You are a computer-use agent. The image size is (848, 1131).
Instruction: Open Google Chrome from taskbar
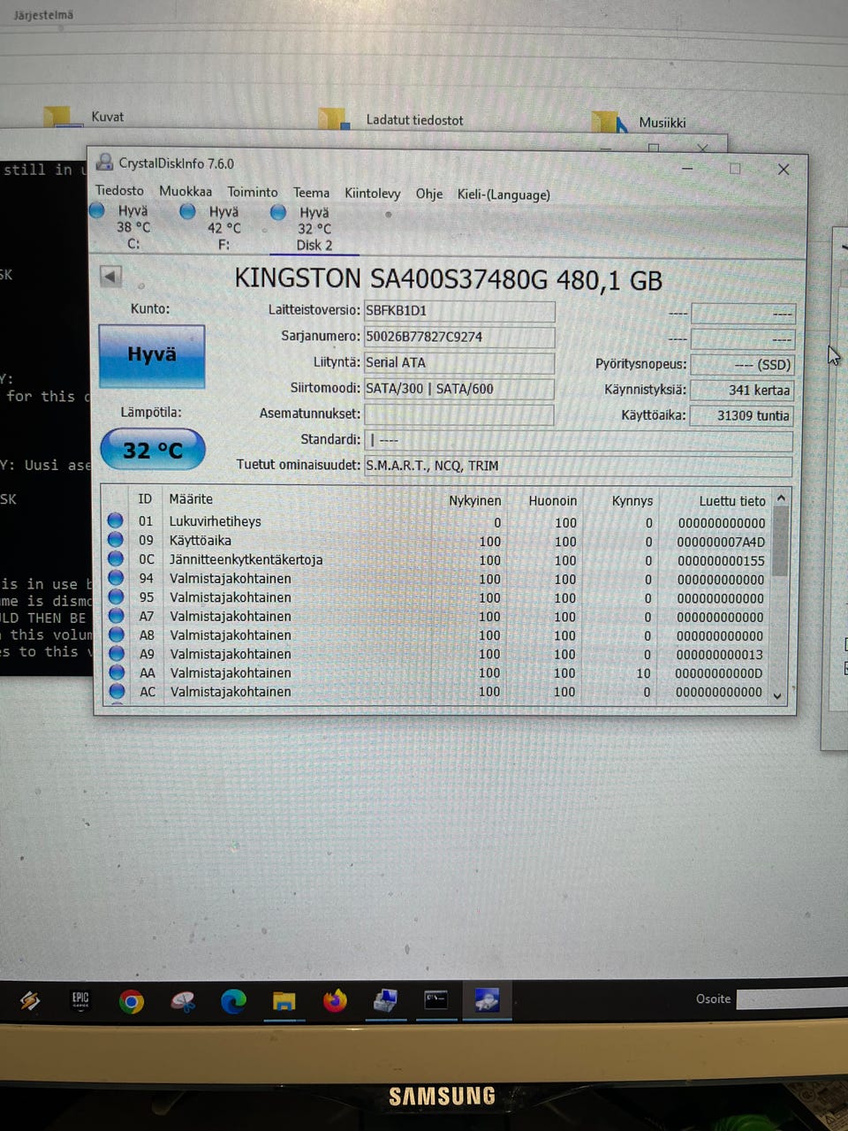[132, 1001]
